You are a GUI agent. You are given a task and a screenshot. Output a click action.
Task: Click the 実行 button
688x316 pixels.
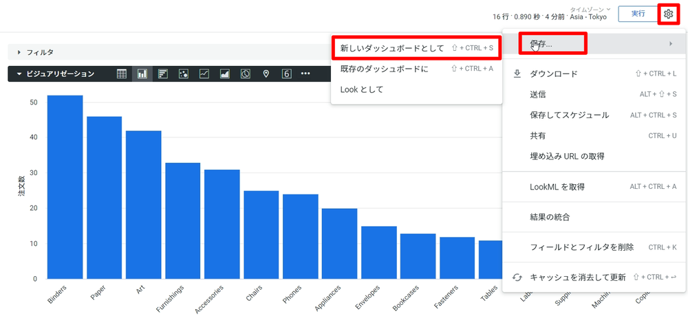coord(638,14)
